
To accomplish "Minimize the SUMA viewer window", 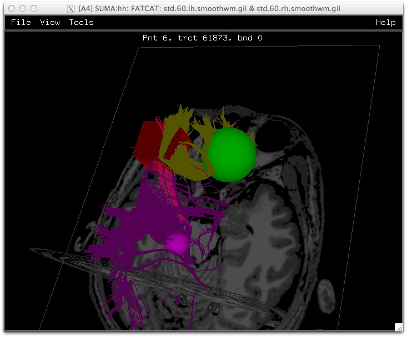I will (21, 8).
